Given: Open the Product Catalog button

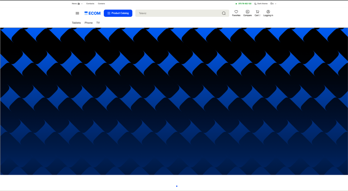Looking at the screenshot, I should click(118, 13).
